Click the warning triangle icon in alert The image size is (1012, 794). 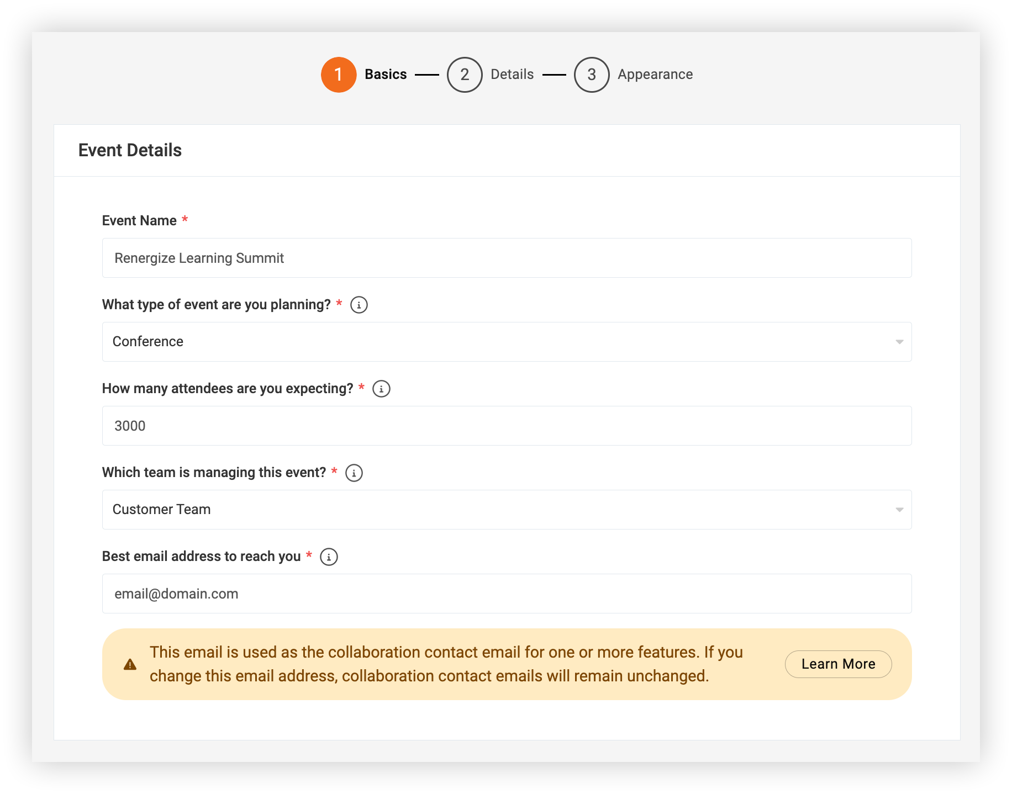130,664
